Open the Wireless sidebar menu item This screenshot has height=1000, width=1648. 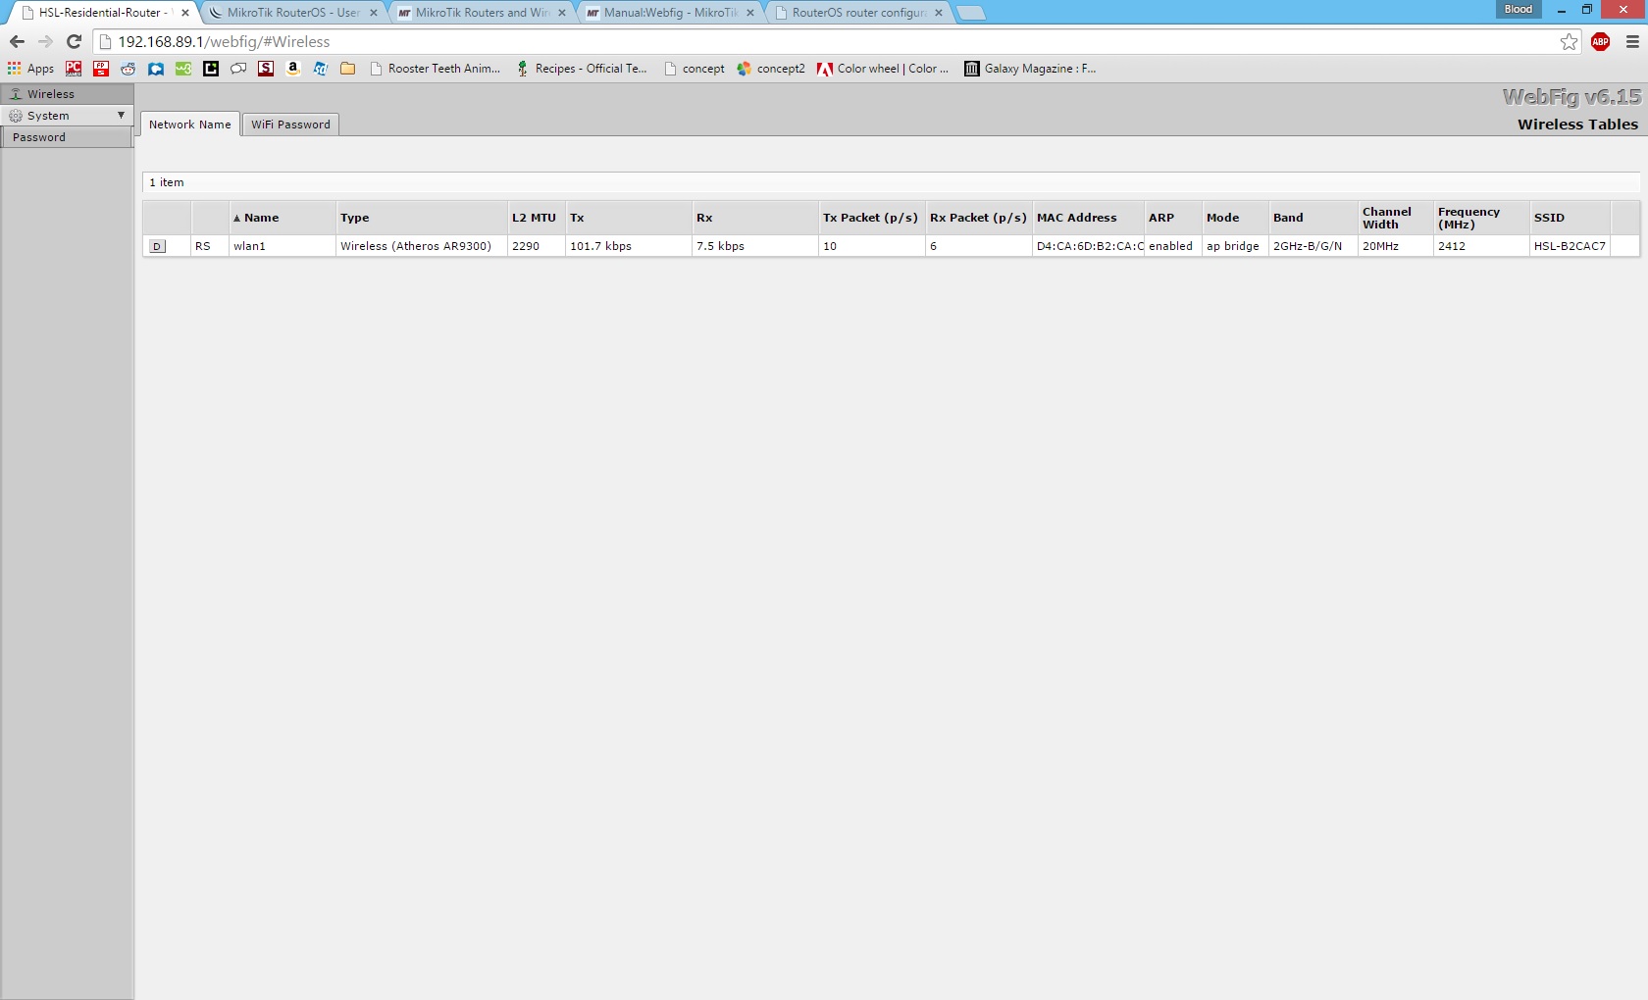[51, 94]
